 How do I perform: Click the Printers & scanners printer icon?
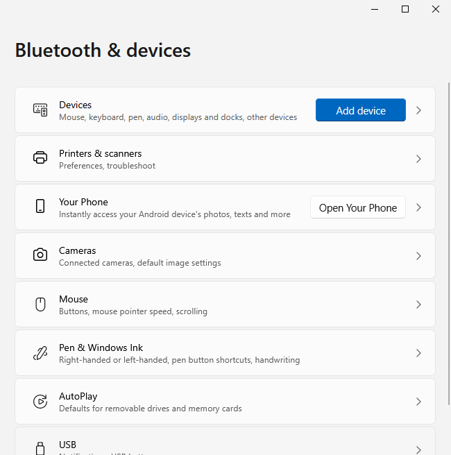coord(40,158)
